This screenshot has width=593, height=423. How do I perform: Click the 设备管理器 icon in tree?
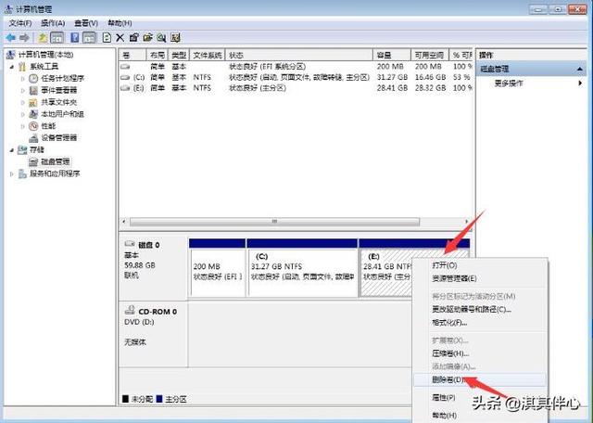click(33, 138)
